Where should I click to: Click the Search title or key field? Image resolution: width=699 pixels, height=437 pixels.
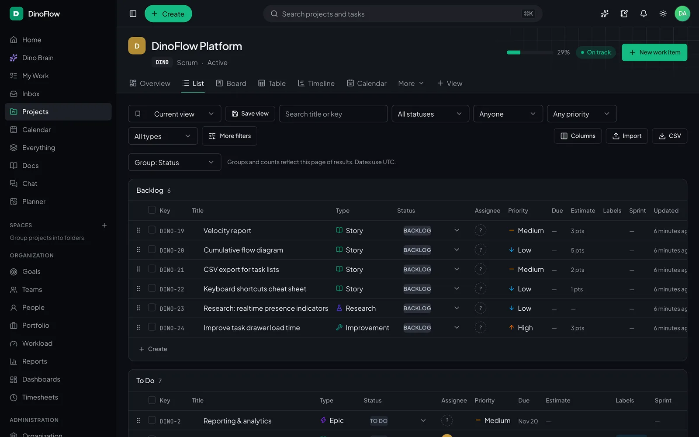333,114
